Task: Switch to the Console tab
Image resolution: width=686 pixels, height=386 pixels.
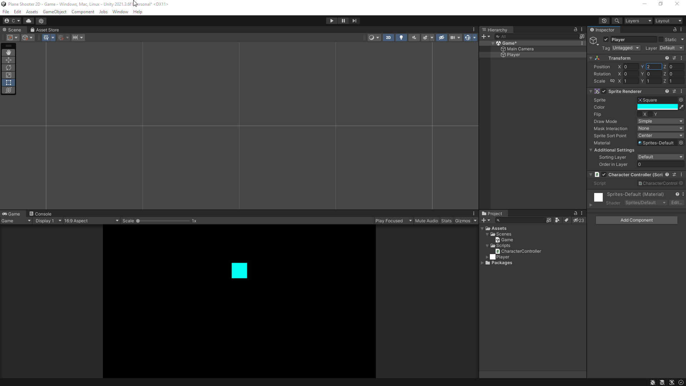Action: 43,213
